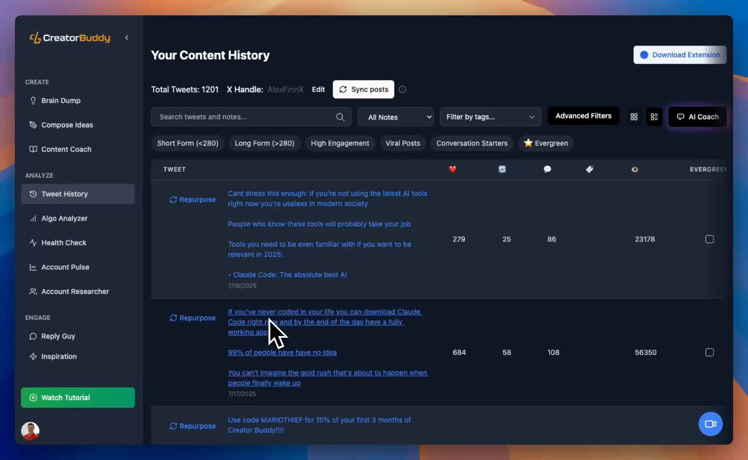Collapse the sidebar with the chevron arrow
This screenshot has width=748, height=460.
coord(127,38)
